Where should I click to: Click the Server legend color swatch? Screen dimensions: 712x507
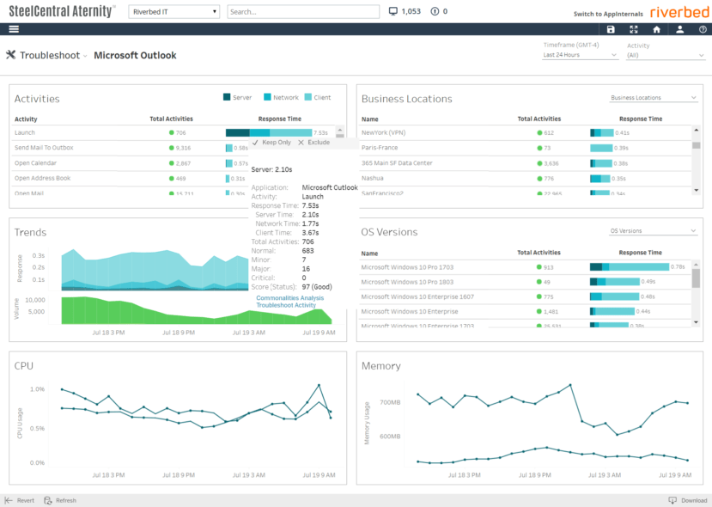[x=227, y=97]
